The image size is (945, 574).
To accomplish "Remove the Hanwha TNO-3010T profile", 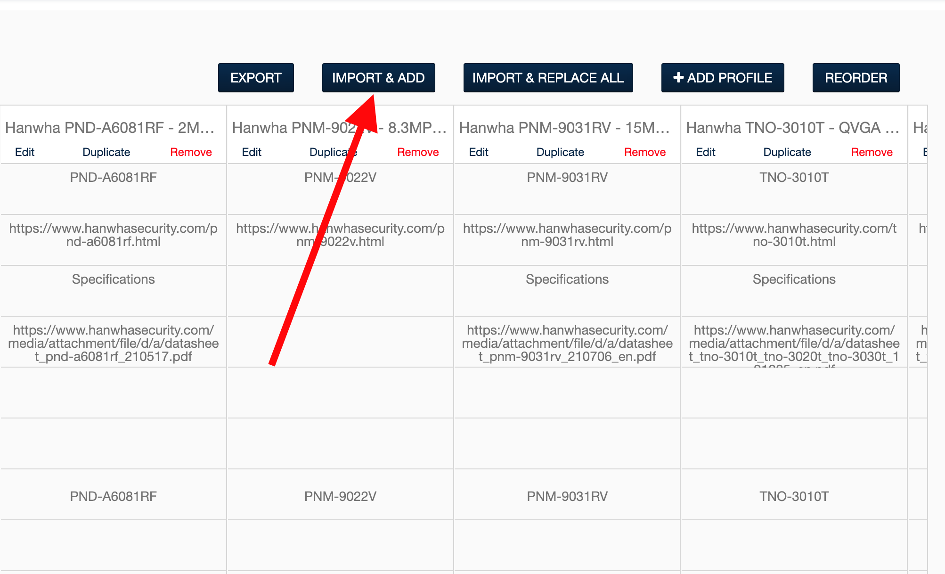I will (872, 152).
